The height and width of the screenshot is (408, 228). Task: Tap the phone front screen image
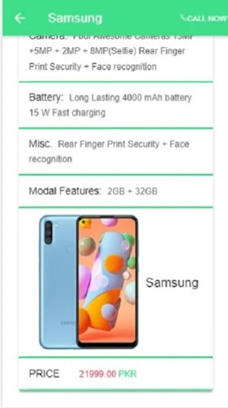click(x=107, y=282)
